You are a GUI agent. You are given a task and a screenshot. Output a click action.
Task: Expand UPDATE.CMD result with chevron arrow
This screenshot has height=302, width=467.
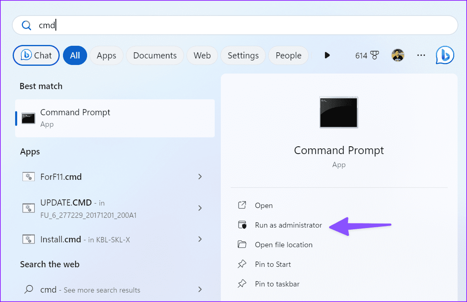200,208
